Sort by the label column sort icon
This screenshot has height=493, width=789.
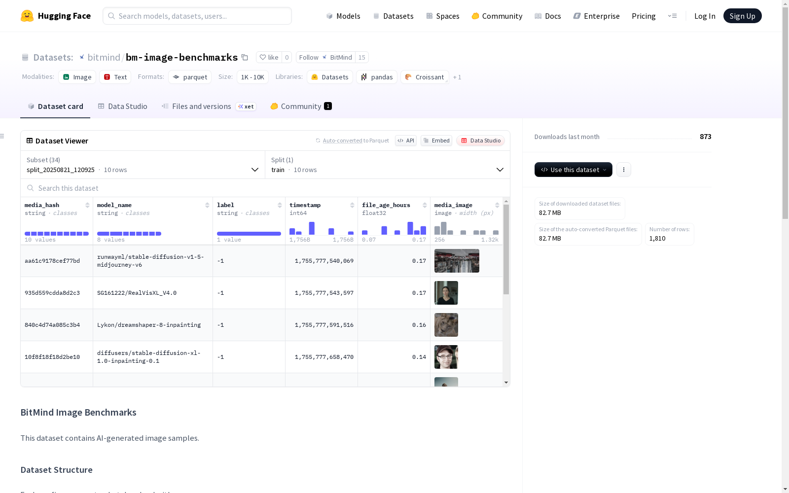[280, 205]
